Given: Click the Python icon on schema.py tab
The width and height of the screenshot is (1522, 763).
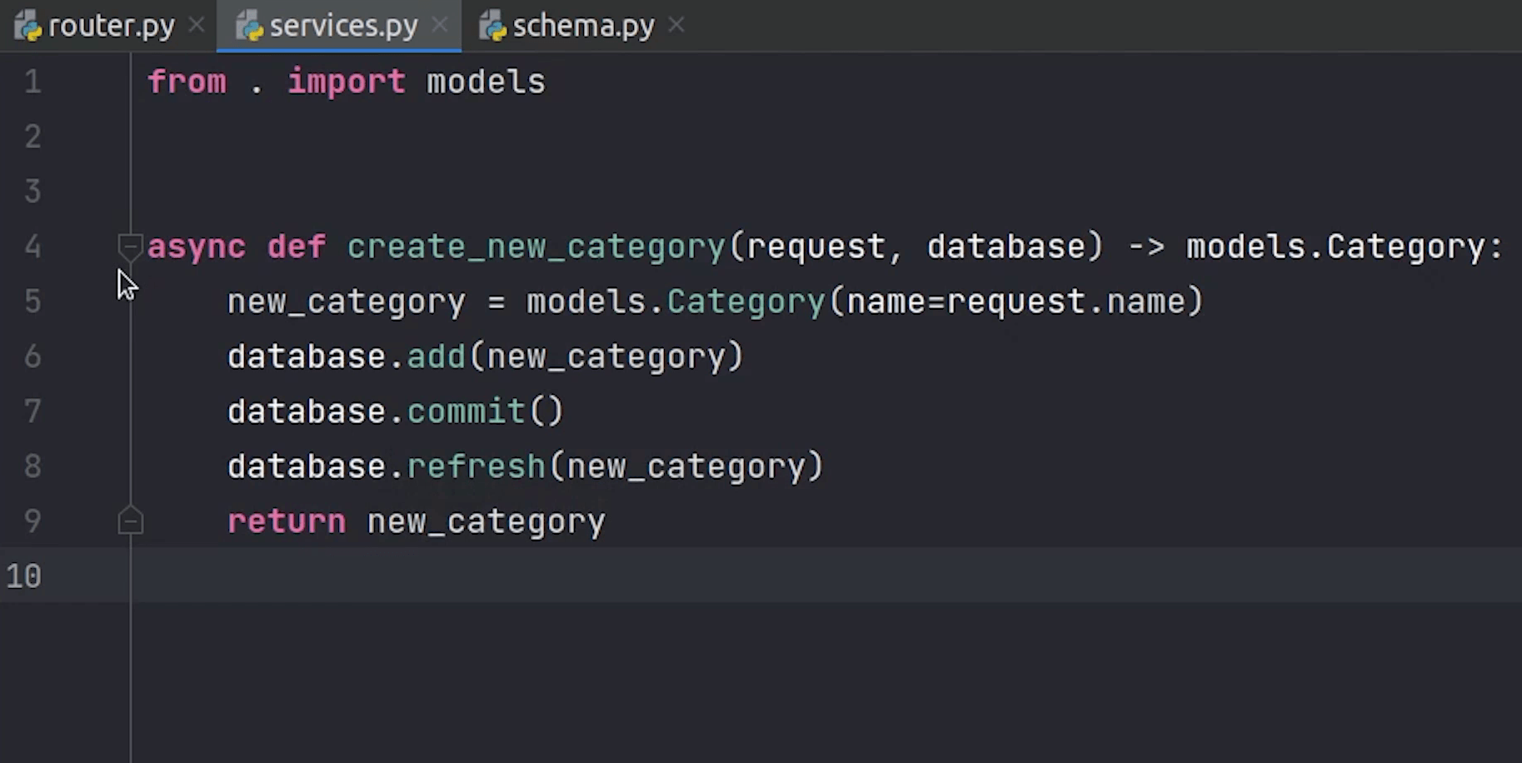Looking at the screenshot, I should (492, 27).
